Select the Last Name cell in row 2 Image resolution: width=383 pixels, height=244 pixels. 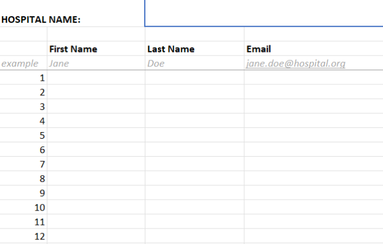(x=194, y=92)
